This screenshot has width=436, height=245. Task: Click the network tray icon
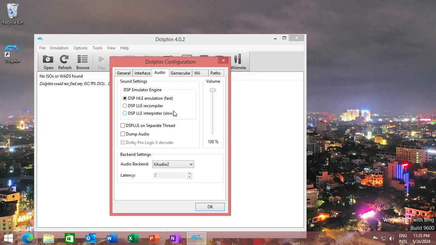[384, 239]
